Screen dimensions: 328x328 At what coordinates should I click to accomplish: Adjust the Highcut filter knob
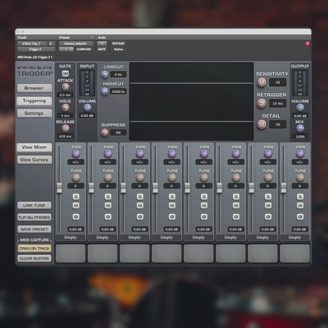point(105,92)
